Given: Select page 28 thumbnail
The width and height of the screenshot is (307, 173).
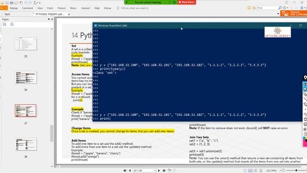Looking at the screenshot, I should [26, 144].
